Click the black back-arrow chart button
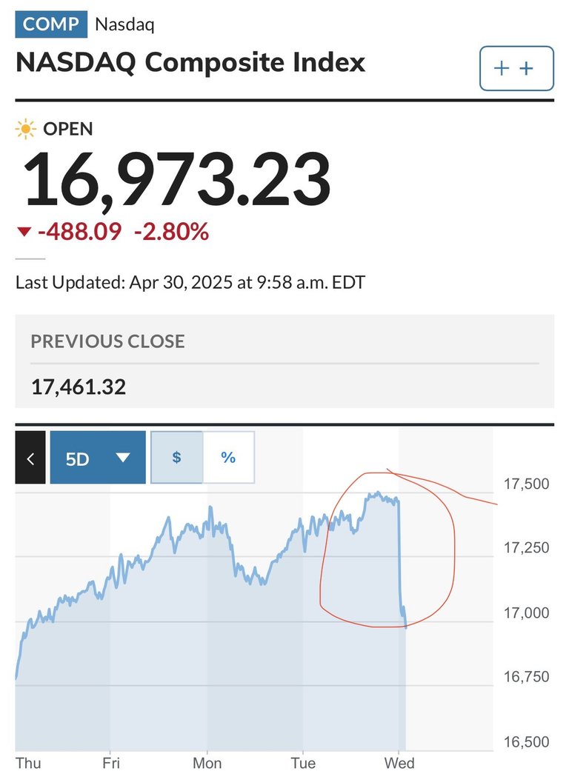The height and width of the screenshot is (774, 569). [x=30, y=457]
